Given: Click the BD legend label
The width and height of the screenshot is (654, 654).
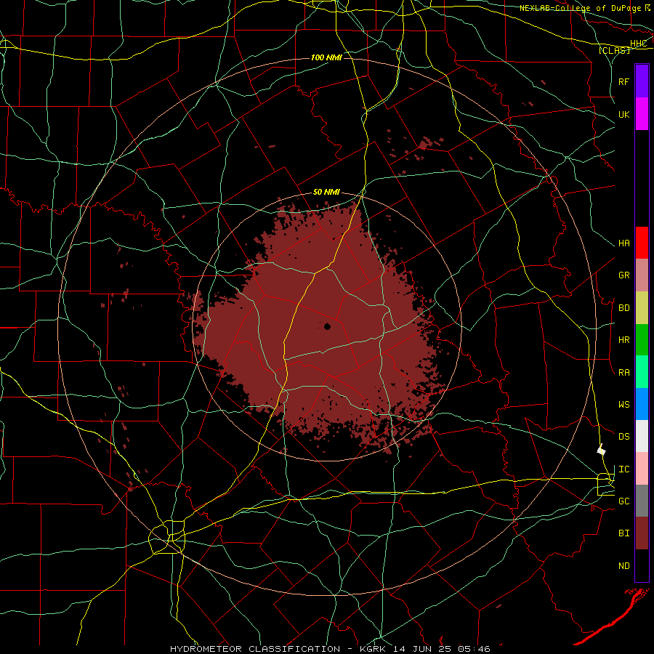Looking at the screenshot, I should click(x=623, y=308).
